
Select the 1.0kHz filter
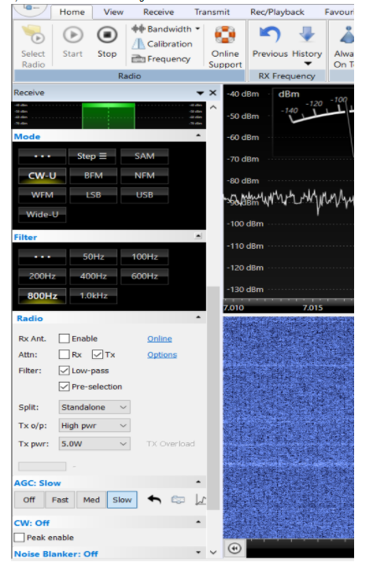click(94, 296)
